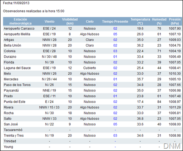Click wind value N / 26 / 44
This screenshot has height=151, width=183.
[x=49, y=79]
